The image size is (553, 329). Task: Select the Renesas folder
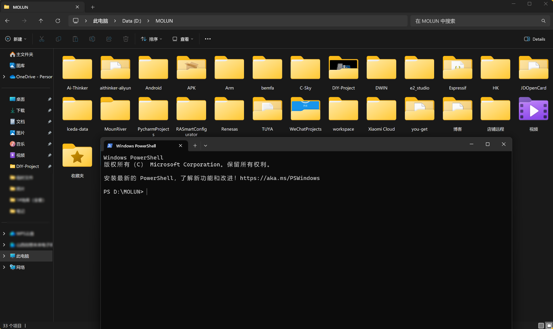pyautogui.click(x=229, y=114)
